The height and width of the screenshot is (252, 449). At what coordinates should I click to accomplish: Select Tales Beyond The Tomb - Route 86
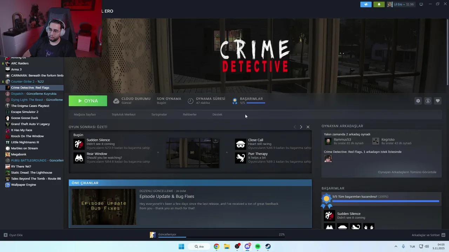pyautogui.click(x=32, y=178)
